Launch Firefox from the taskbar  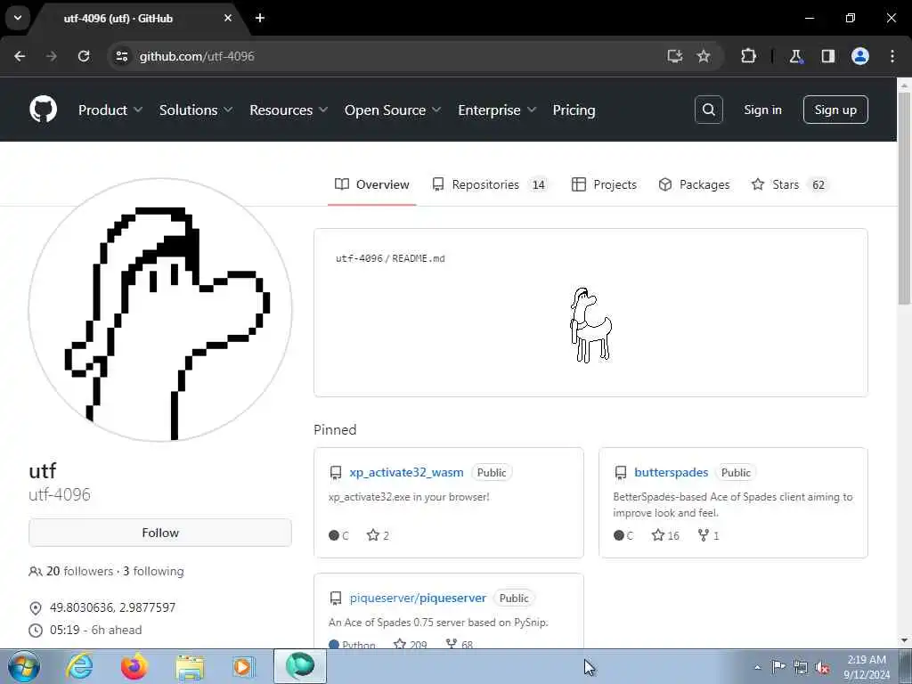(x=134, y=666)
